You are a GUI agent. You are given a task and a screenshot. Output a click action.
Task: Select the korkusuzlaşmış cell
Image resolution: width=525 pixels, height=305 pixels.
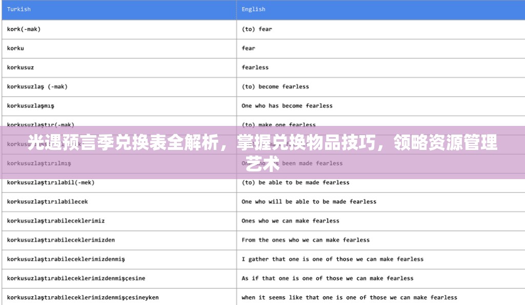pos(31,105)
